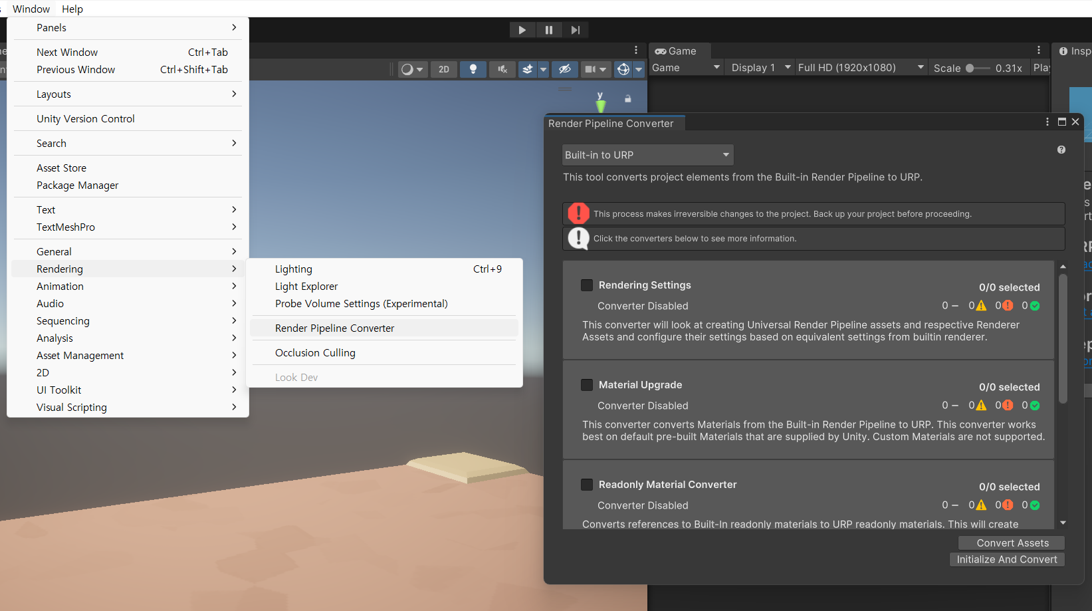This screenshot has width=1092, height=611.
Task: Select the Render Pipeline Converter window tab
Action: [x=611, y=124]
